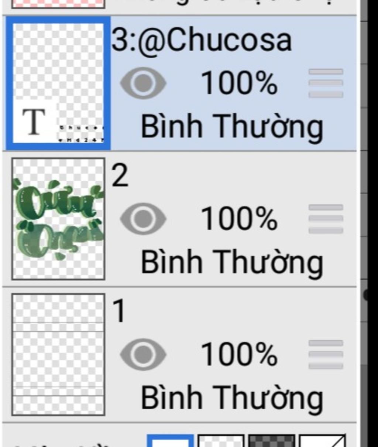Hide layer 1 using its eye icon
Image resolution: width=378 pixels, height=447 pixels.
[143, 354]
